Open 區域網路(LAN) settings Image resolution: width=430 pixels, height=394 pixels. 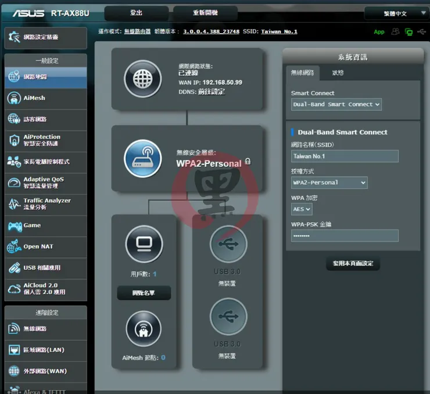[46, 350]
